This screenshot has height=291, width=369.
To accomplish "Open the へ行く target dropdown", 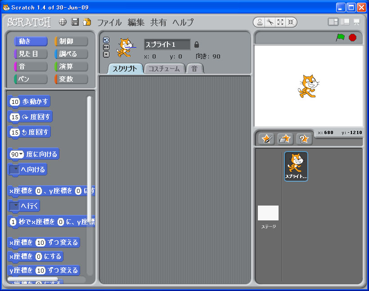I will point(14,206).
